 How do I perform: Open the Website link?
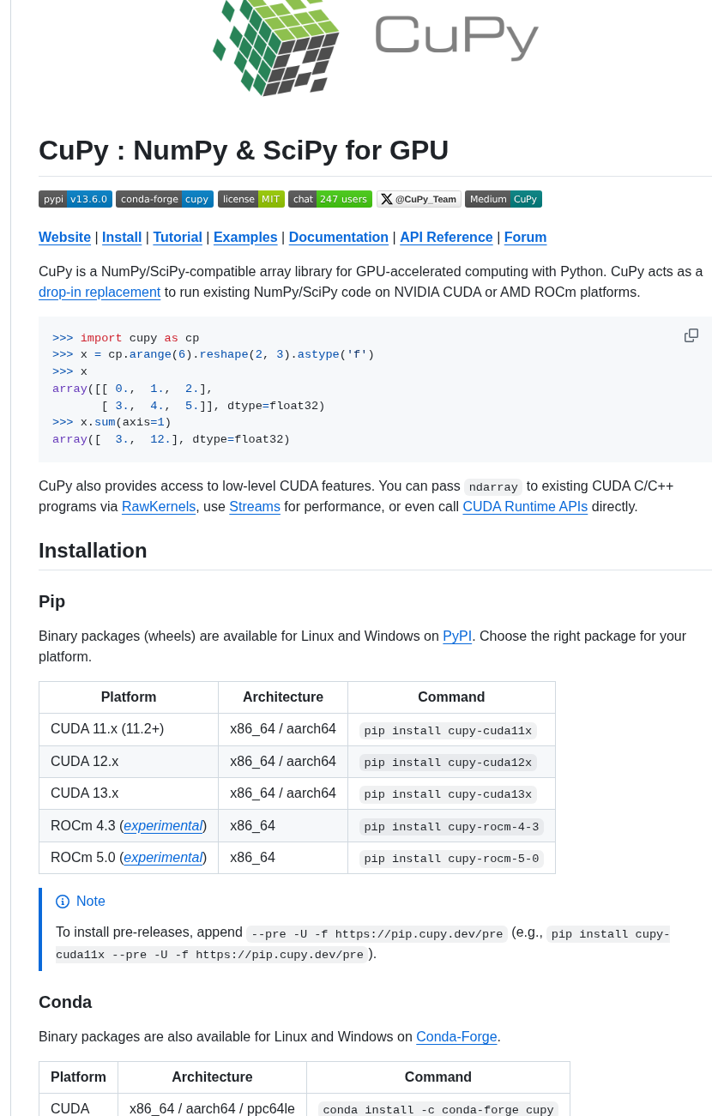tap(64, 238)
